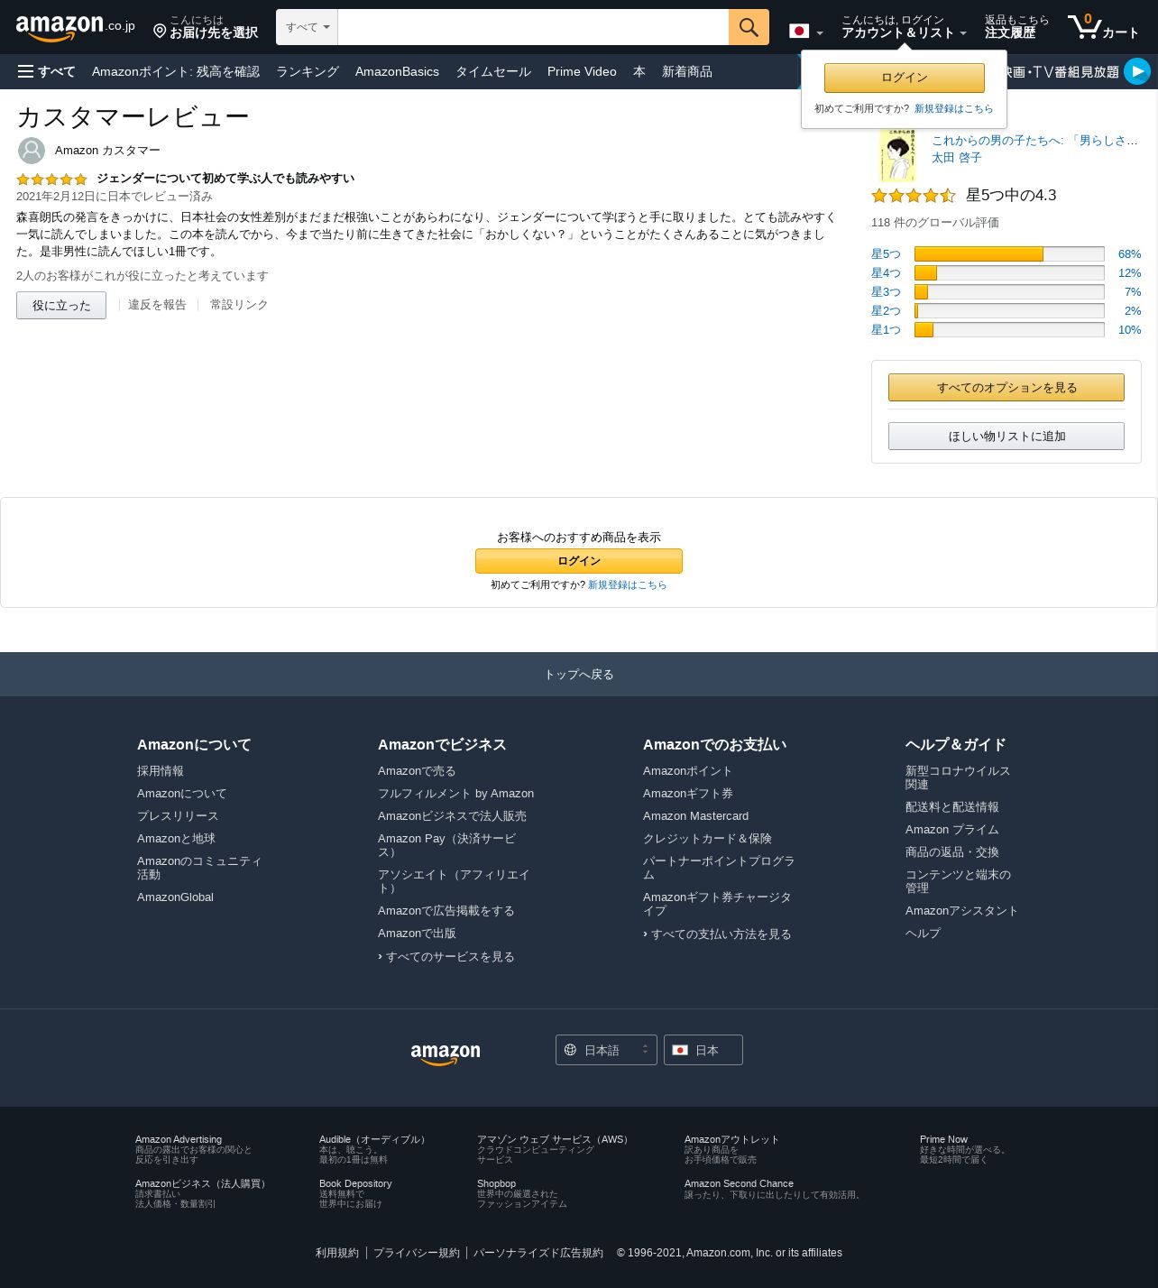Click Amazon Second Chance footer link

[x=739, y=1183]
